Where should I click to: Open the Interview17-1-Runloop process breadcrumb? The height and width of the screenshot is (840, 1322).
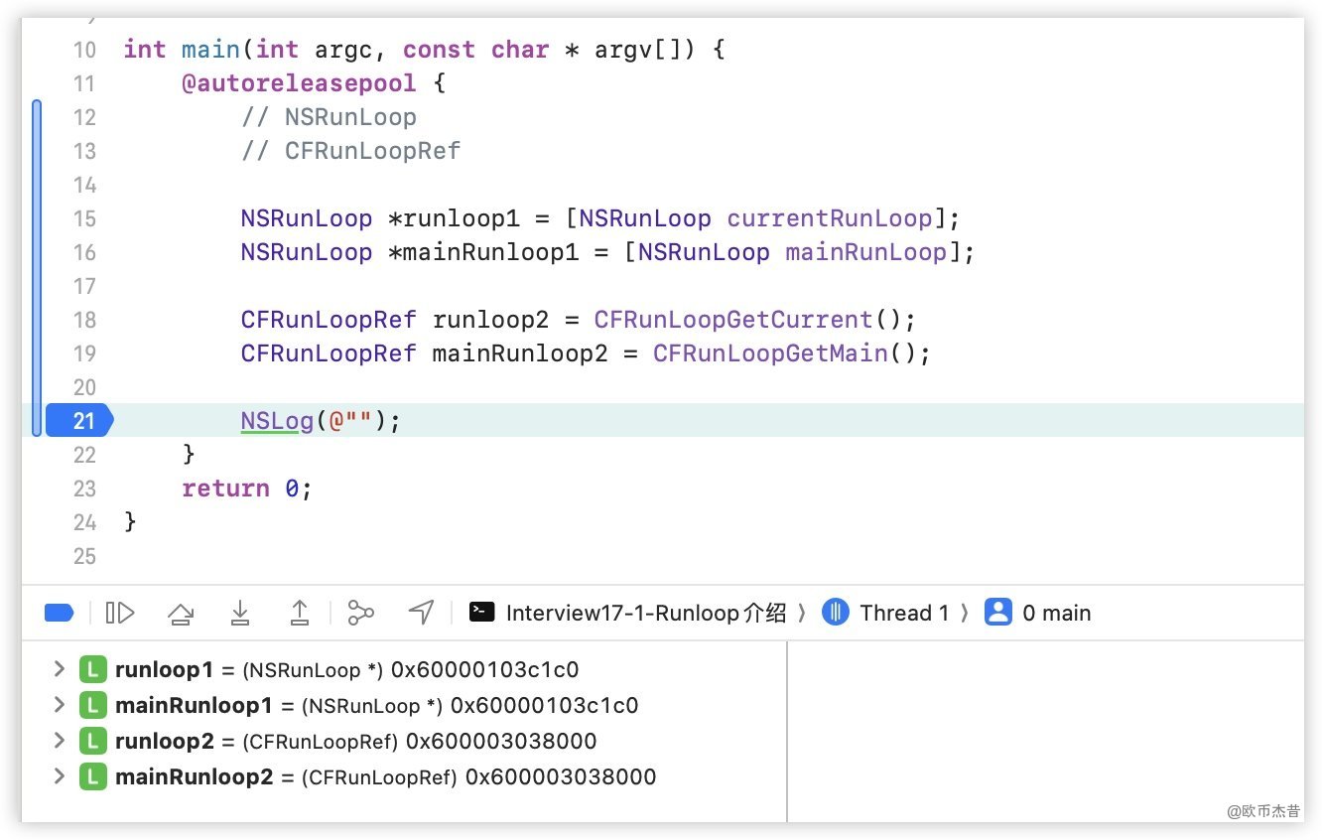tap(645, 614)
